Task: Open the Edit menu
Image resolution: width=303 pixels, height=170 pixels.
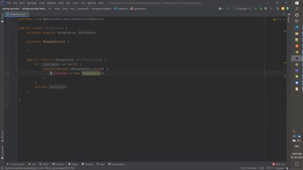Action: 15,3
